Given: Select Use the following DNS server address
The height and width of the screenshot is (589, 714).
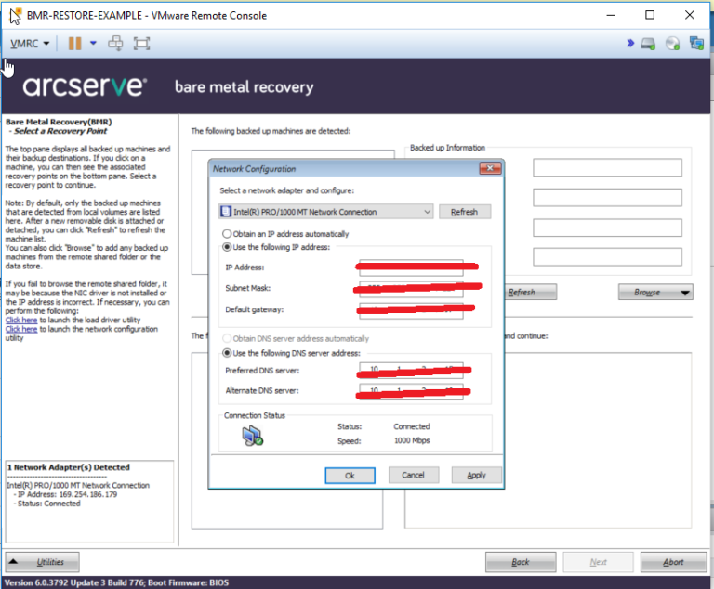Looking at the screenshot, I should (x=291, y=353).
